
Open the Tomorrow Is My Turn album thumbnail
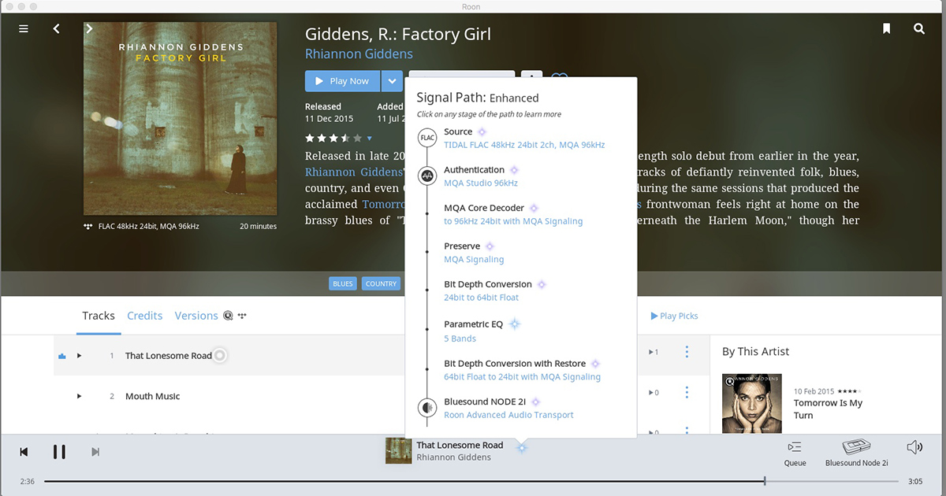pyautogui.click(x=752, y=404)
